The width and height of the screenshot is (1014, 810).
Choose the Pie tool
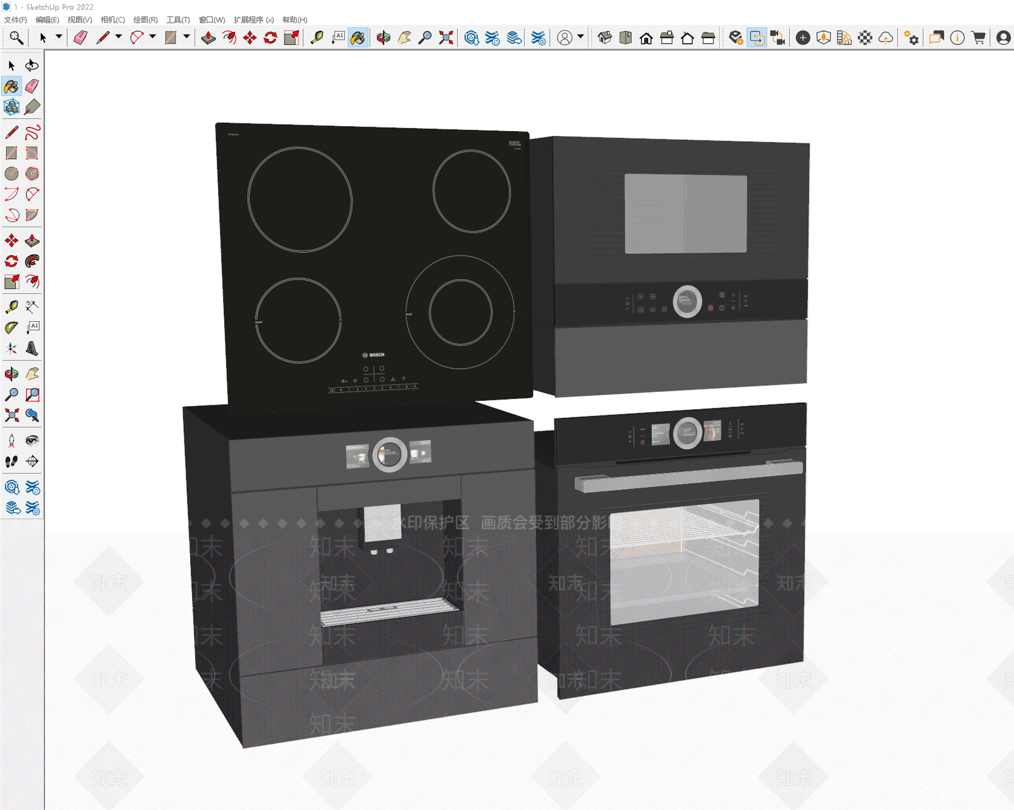click(x=32, y=215)
